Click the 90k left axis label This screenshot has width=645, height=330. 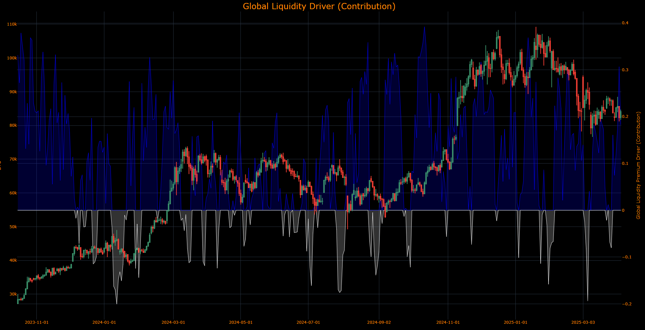[13, 92]
